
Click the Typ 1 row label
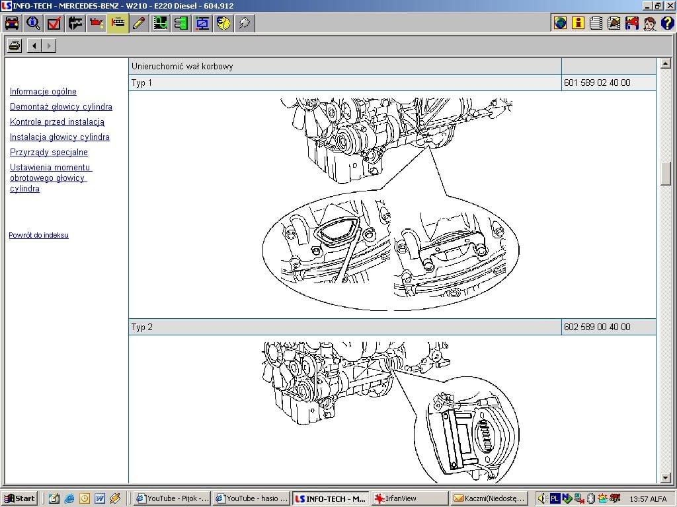coord(141,83)
